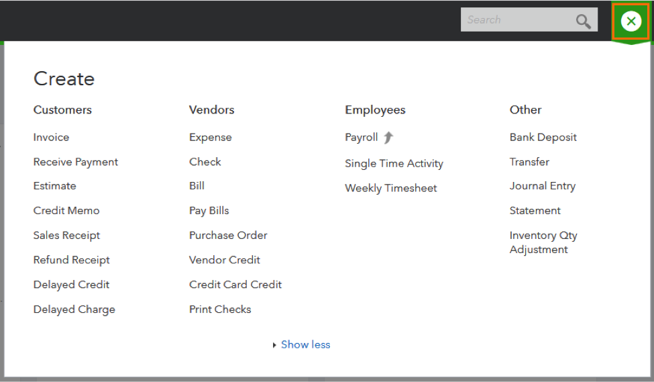Open Sales Receipt form

pos(66,236)
